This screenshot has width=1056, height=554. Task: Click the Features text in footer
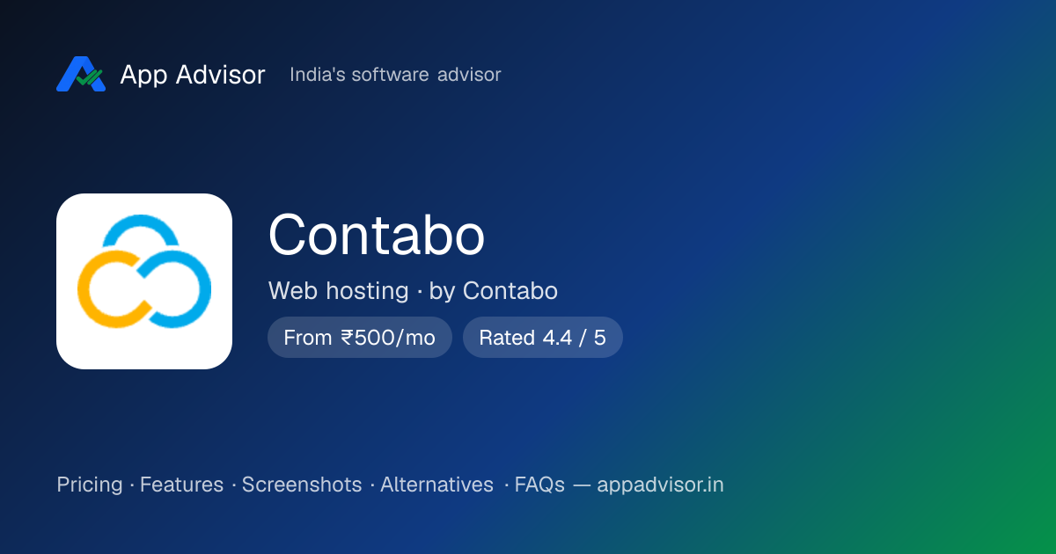(x=181, y=485)
